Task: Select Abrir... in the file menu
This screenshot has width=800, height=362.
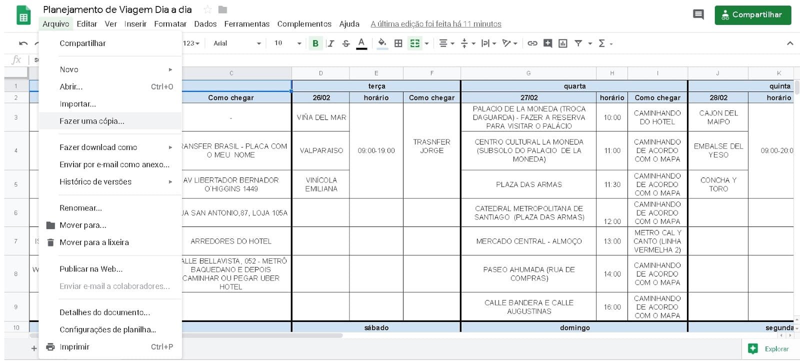Action: [x=110, y=86]
